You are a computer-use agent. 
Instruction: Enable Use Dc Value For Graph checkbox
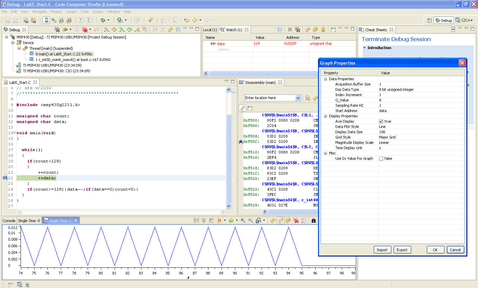pos(381,158)
